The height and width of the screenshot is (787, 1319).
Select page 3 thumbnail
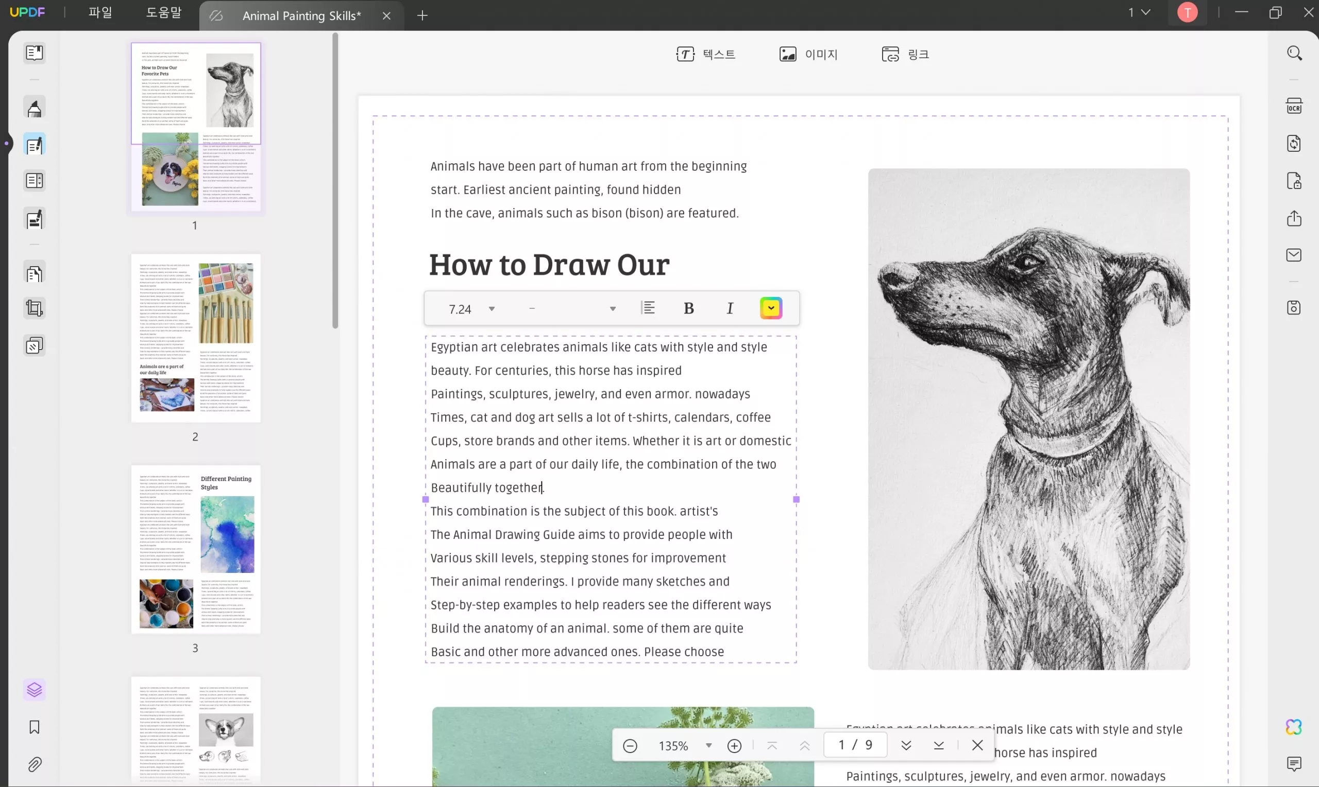(196, 549)
